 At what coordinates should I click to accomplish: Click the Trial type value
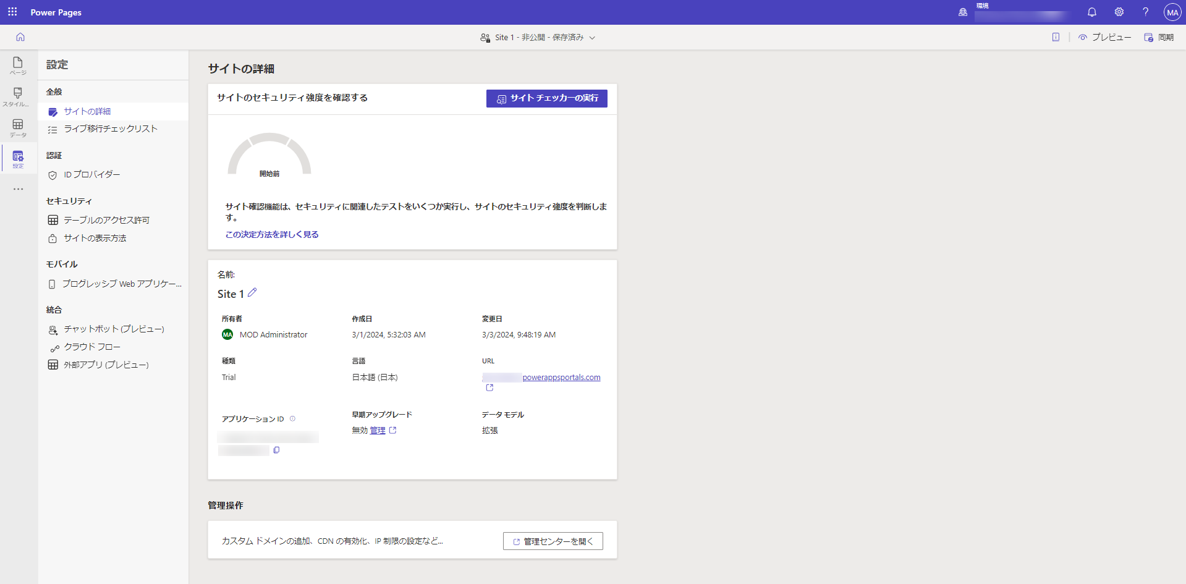(229, 377)
